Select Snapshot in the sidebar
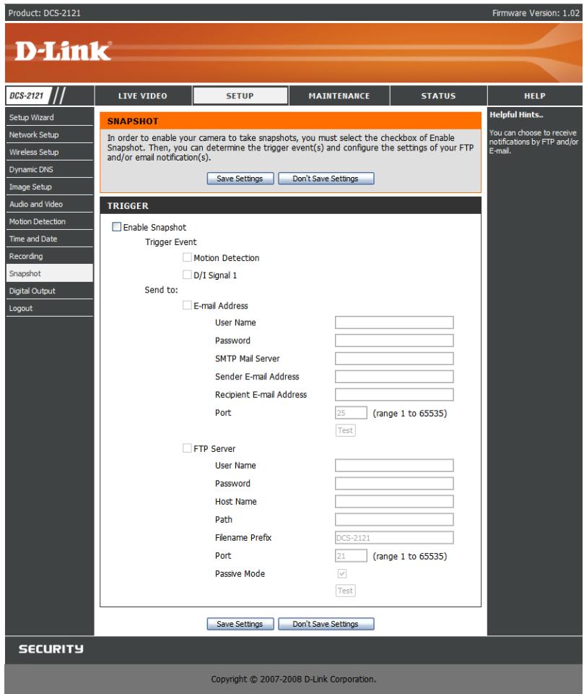Viewport: 584px width, 694px height. 50,273
